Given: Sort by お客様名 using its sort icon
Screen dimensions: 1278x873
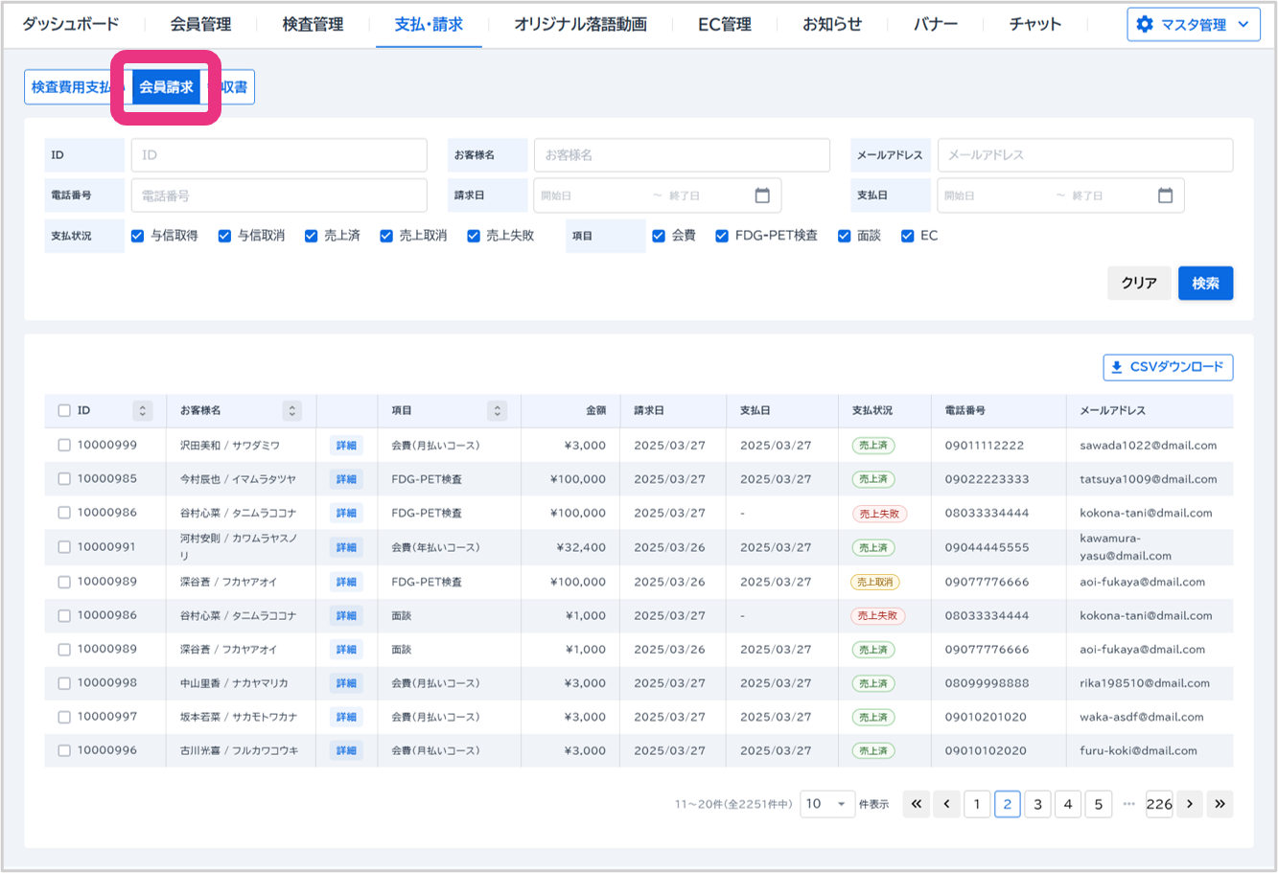Looking at the screenshot, I should [x=292, y=411].
